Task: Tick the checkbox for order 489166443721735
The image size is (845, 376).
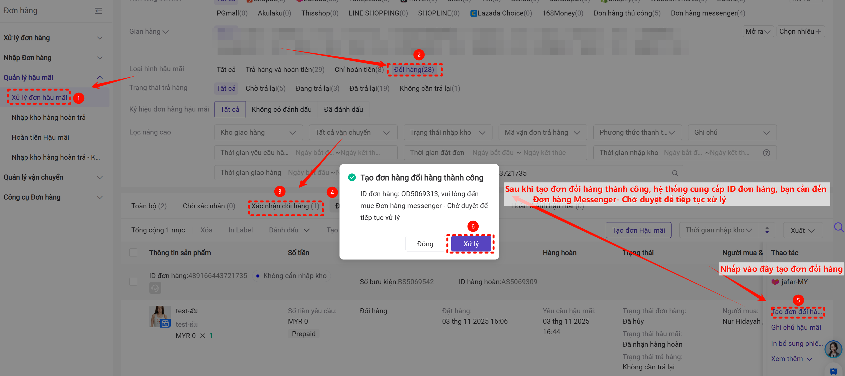Action: tap(133, 282)
